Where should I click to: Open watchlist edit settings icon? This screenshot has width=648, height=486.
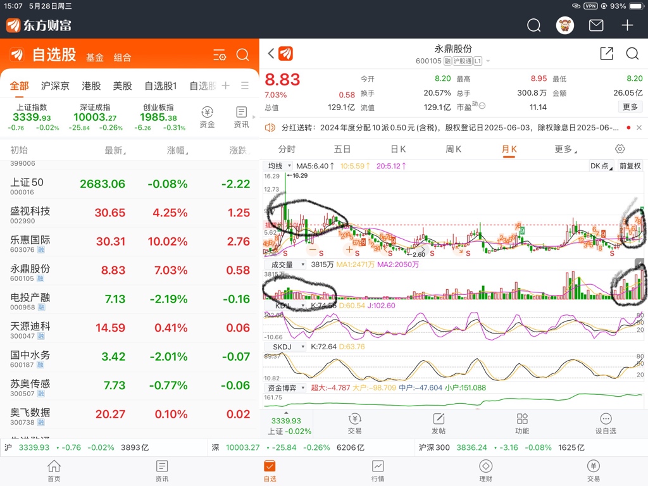coord(220,54)
